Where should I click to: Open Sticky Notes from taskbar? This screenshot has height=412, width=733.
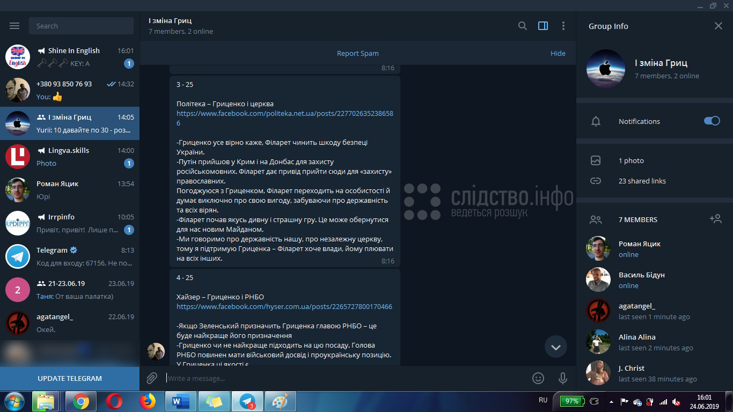214,401
